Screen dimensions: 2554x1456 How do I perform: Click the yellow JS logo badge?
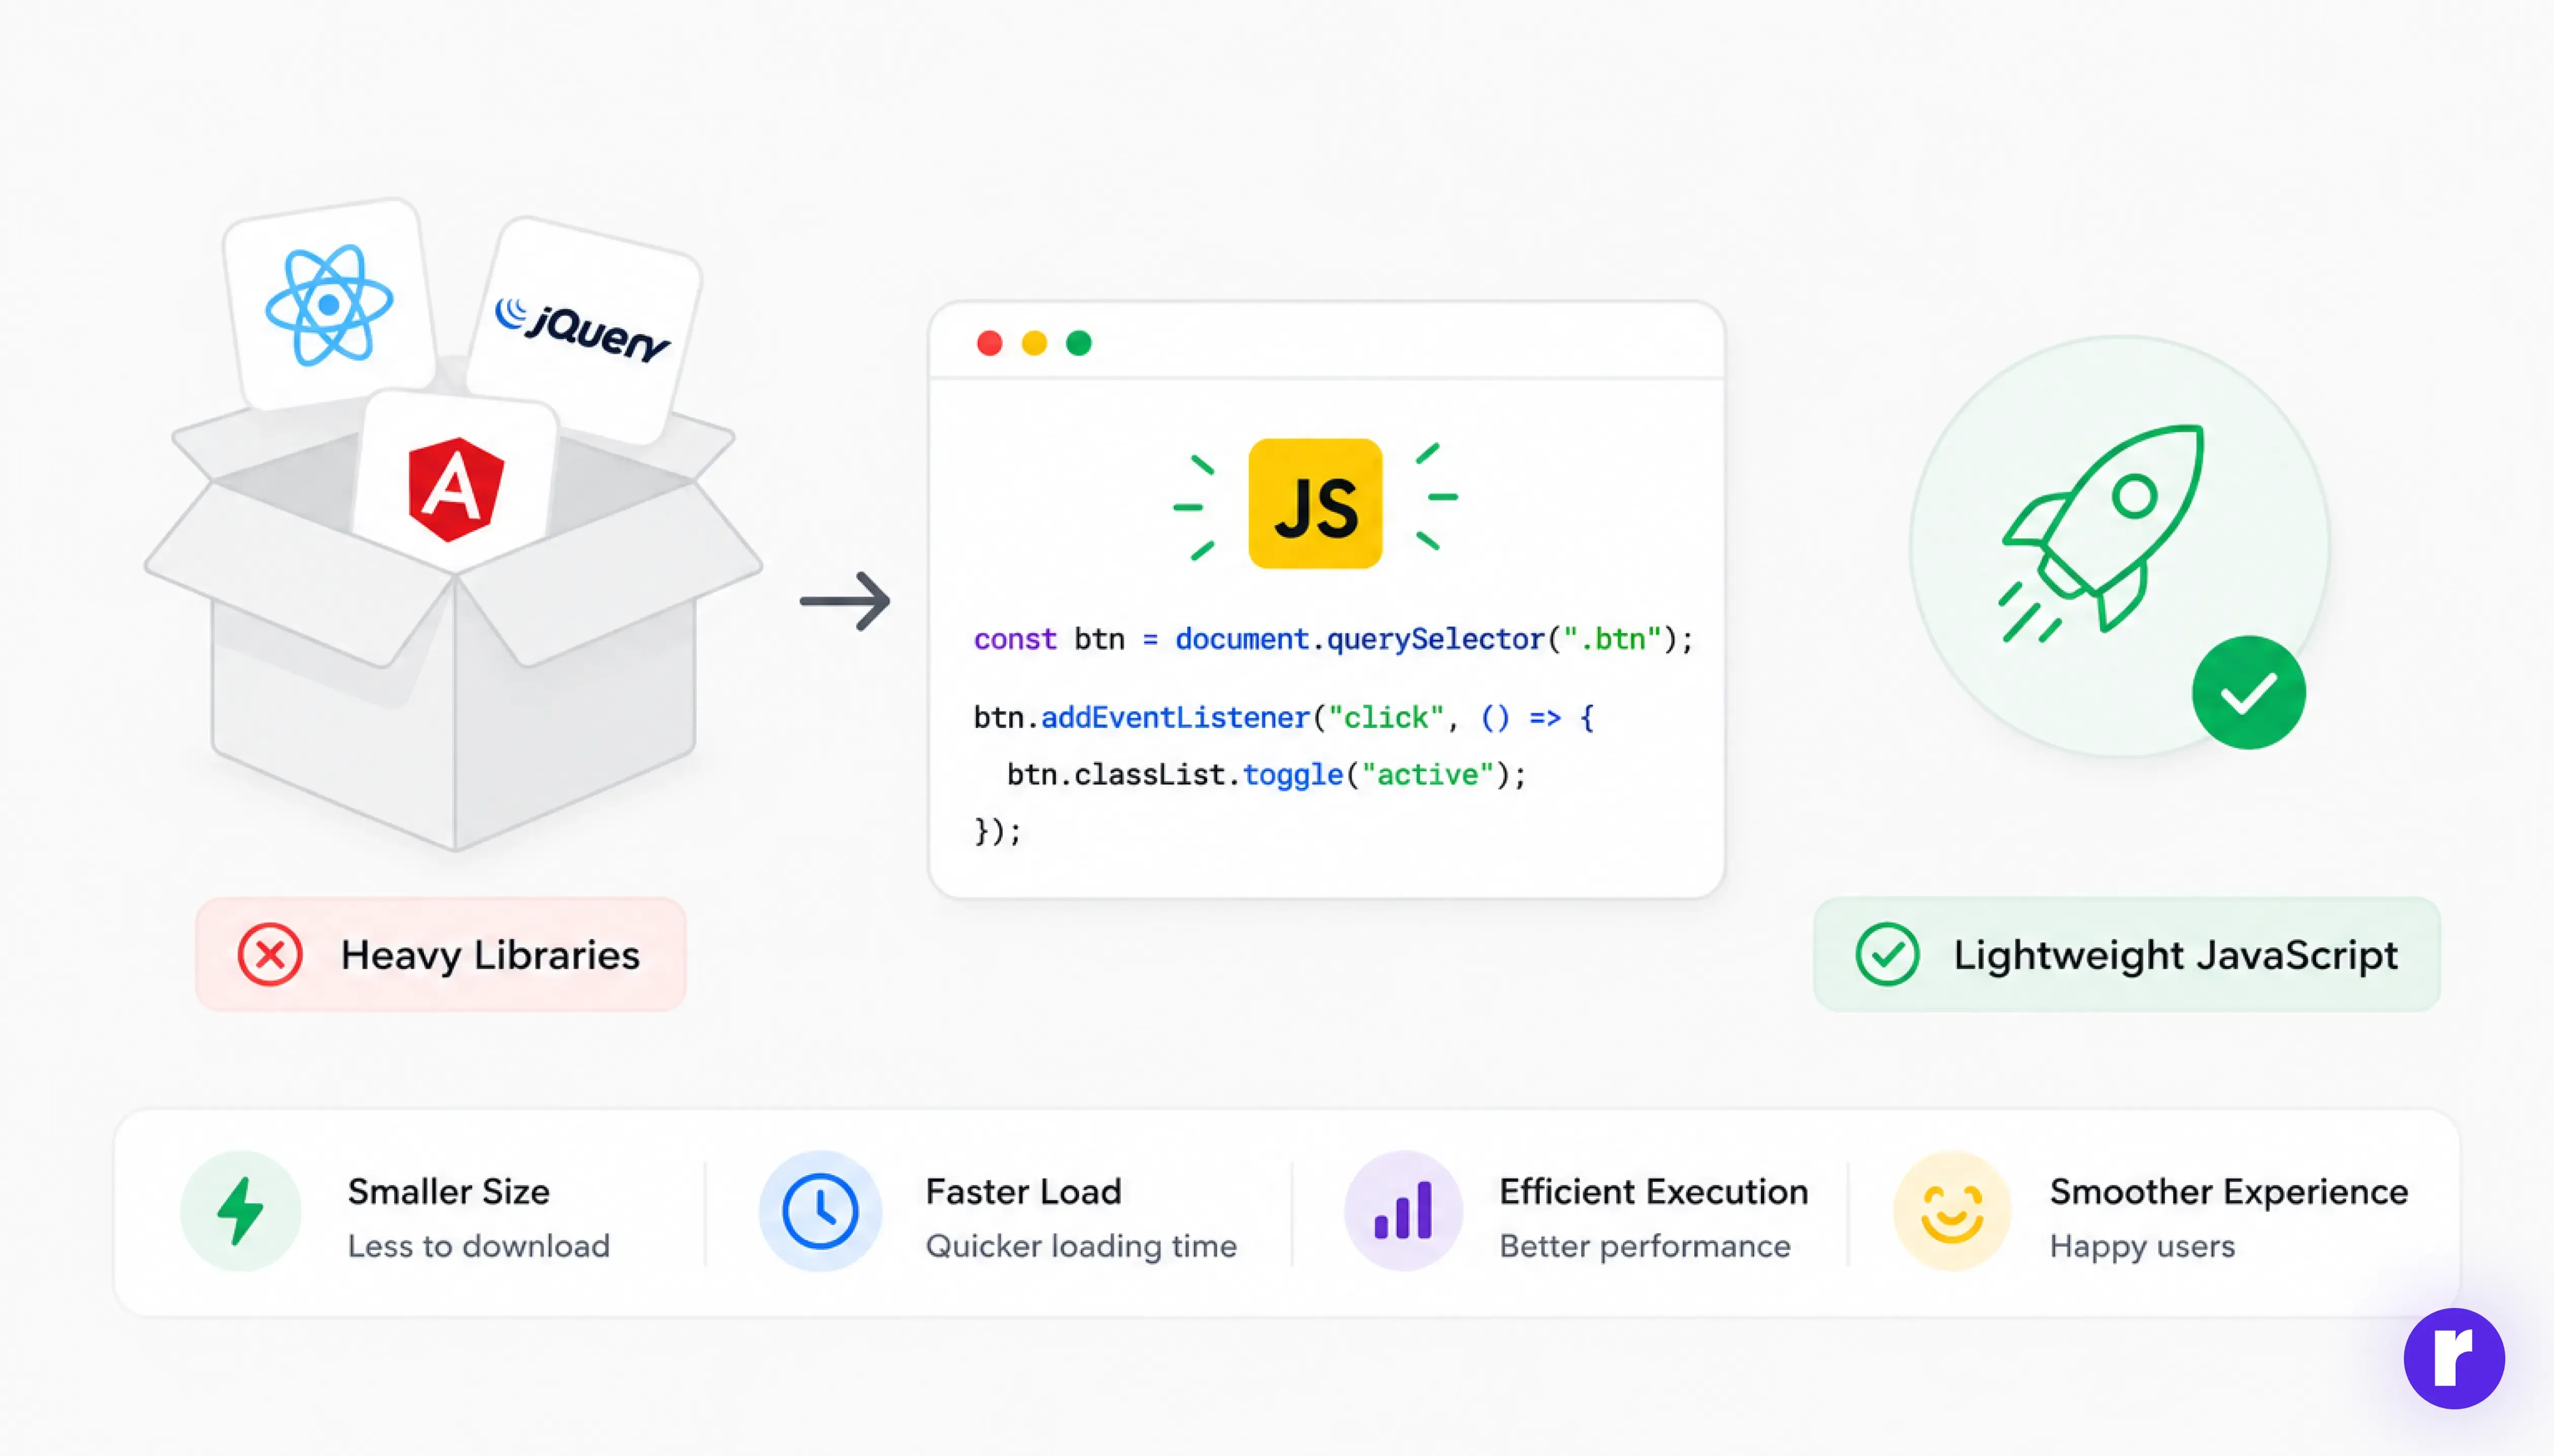point(1316,503)
